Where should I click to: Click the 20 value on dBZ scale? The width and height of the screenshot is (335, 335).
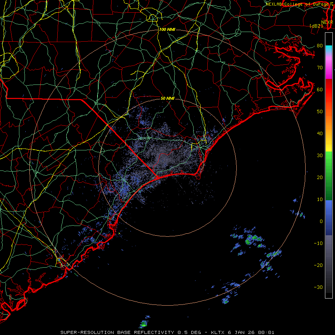click(x=320, y=178)
